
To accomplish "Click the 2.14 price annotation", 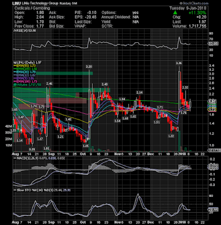I will [x=139, y=92].
